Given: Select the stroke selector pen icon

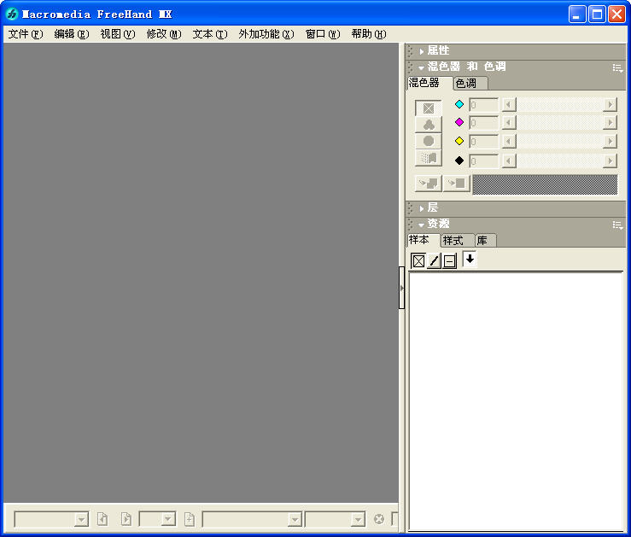Looking at the screenshot, I should (x=434, y=261).
